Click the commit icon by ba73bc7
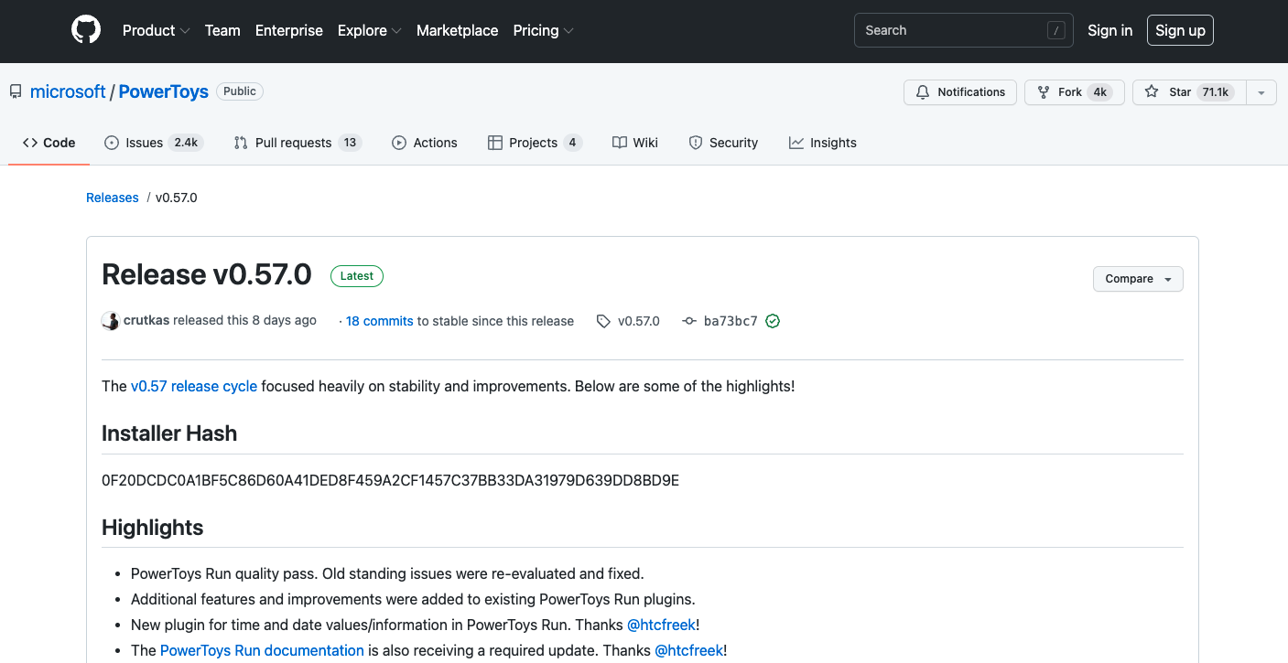The height and width of the screenshot is (663, 1288). tap(689, 321)
